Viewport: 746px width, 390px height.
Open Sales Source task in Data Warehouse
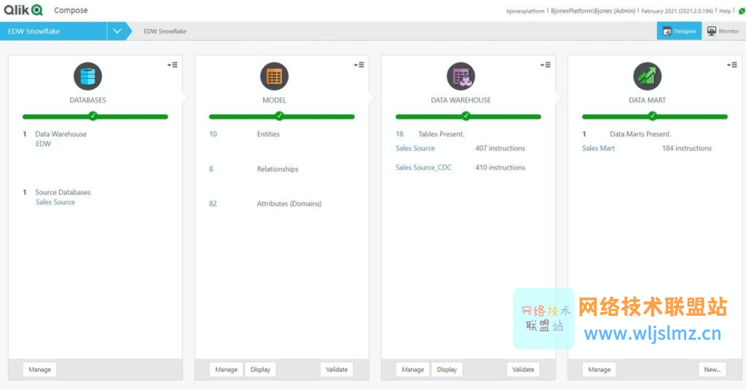pyautogui.click(x=415, y=148)
